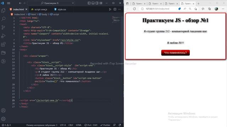
Task: Open browser tab actions menu
Action: (x=127, y=4)
